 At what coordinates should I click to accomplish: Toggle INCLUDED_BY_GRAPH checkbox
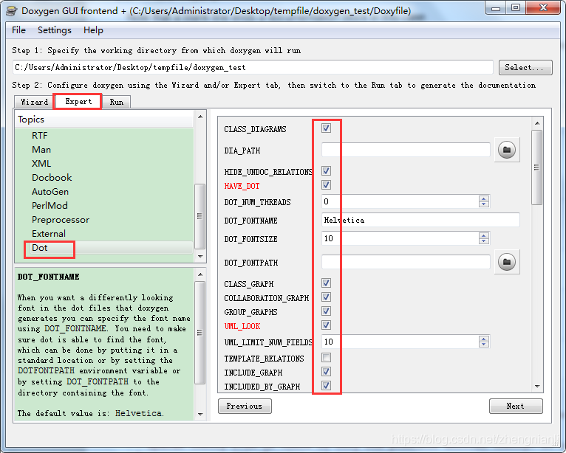pos(326,386)
